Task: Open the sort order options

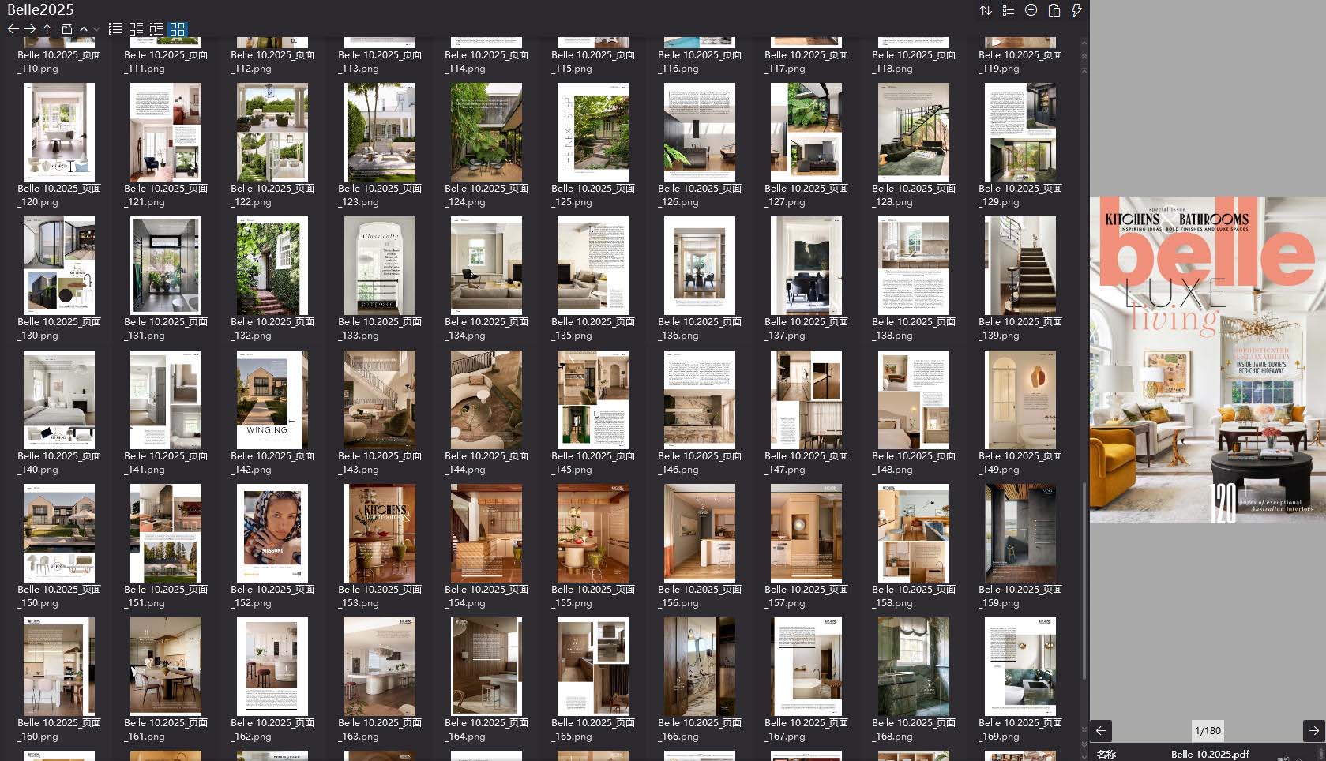Action: click(x=986, y=10)
